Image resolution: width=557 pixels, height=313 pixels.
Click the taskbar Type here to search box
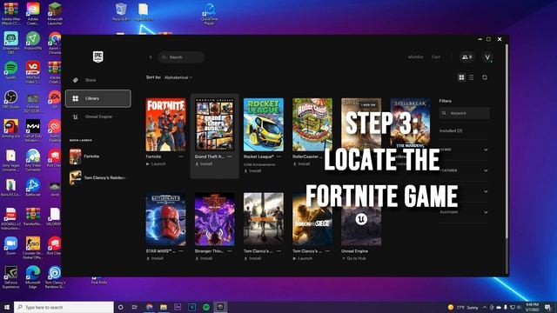[64, 307]
